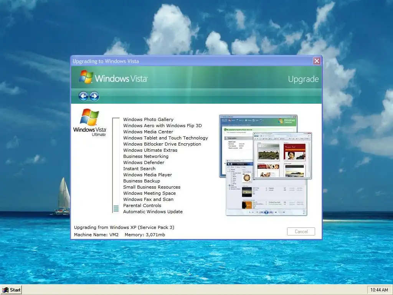This screenshot has height=295, width=393.
Task: Click the Windows Vista flag in the banner
Action: click(x=86, y=77)
